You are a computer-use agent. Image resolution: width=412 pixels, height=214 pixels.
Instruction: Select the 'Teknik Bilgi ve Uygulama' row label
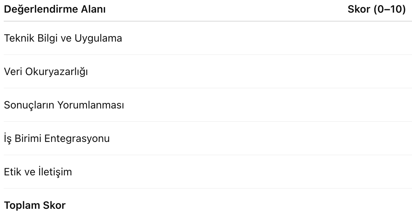click(63, 38)
